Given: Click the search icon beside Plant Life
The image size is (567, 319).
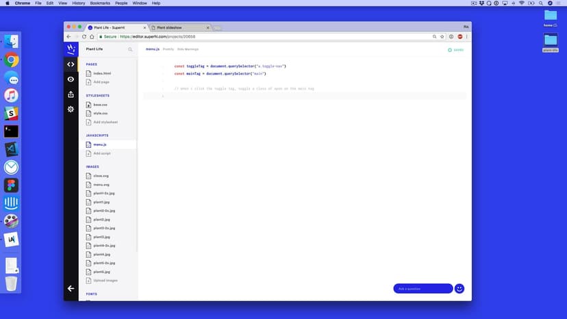Looking at the screenshot, I should pyautogui.click(x=130, y=50).
